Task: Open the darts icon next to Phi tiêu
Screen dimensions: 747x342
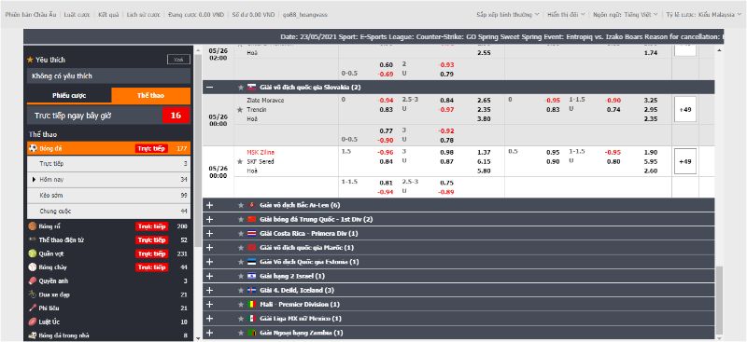Action: [x=33, y=308]
